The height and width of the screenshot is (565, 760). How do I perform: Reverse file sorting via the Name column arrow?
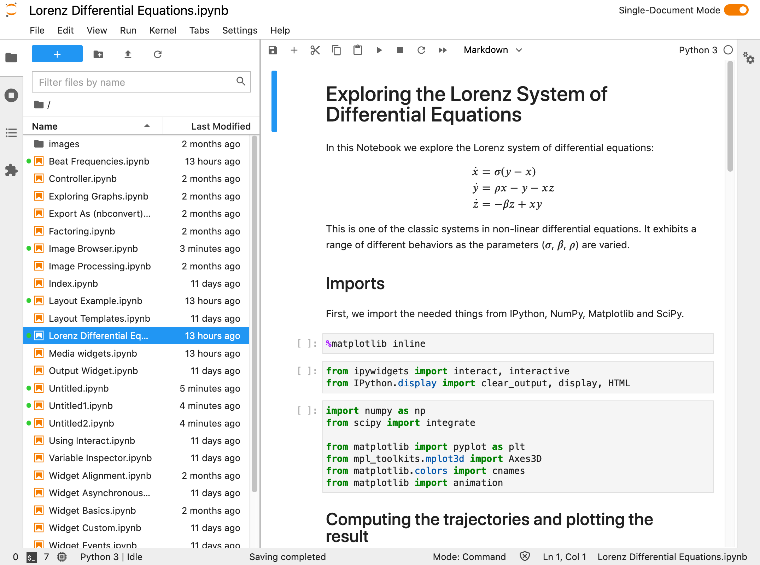point(147,126)
